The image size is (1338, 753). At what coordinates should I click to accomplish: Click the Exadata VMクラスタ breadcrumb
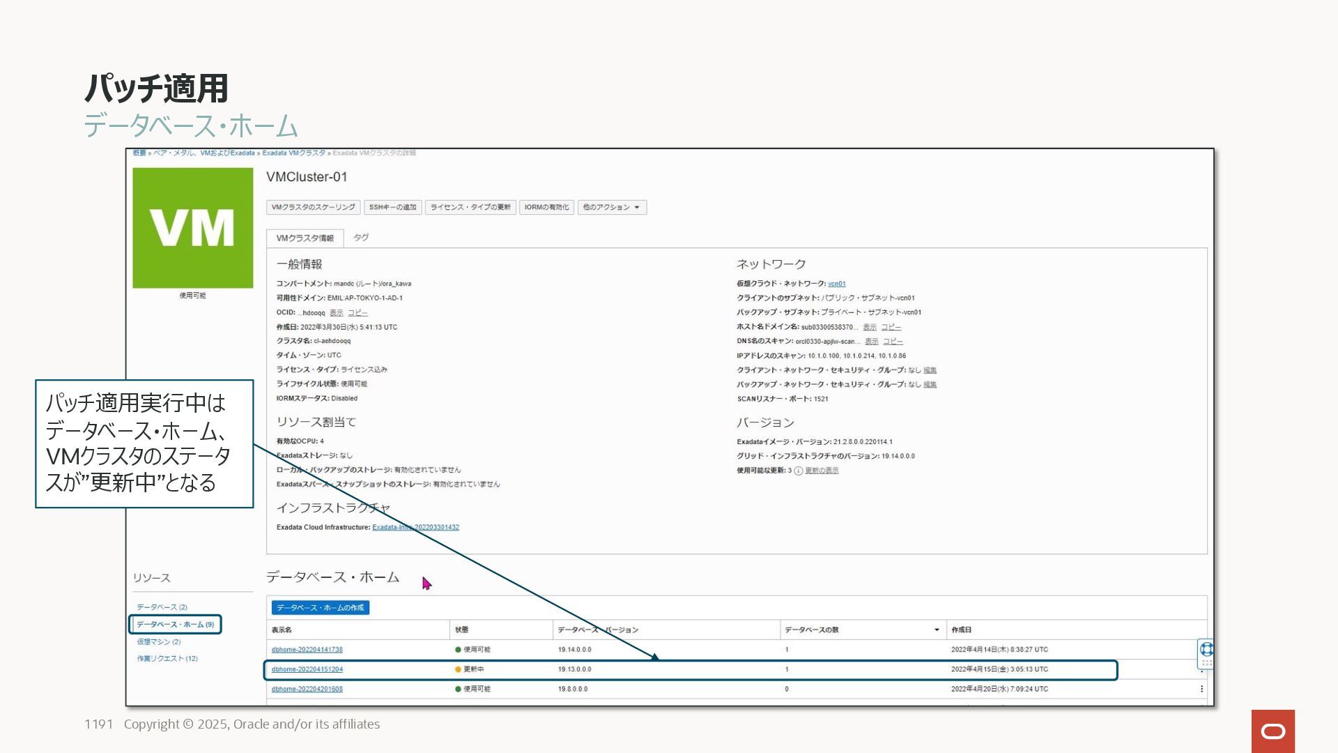tap(293, 153)
